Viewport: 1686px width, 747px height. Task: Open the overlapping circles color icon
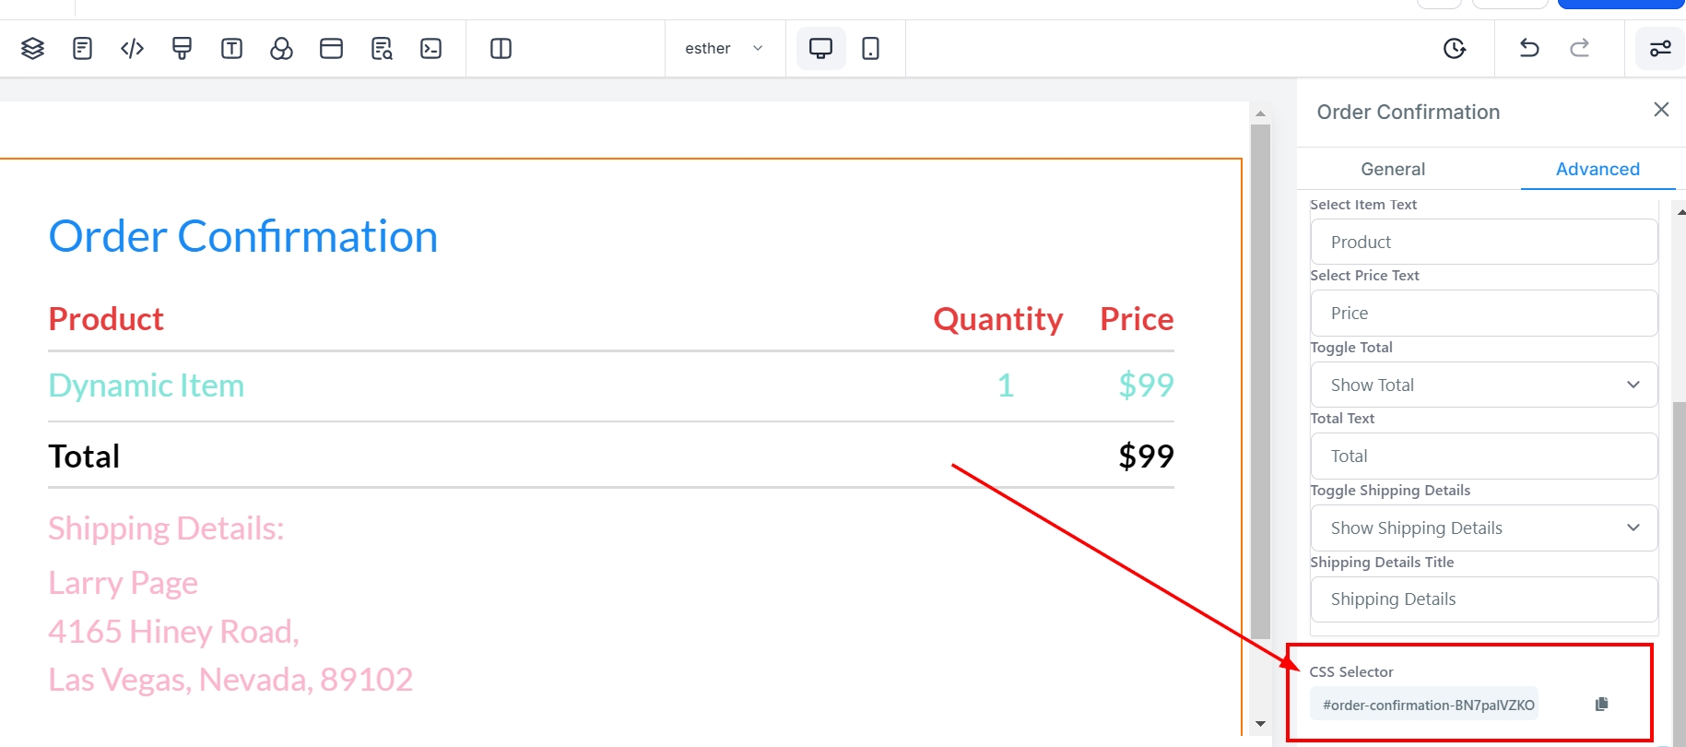click(282, 49)
